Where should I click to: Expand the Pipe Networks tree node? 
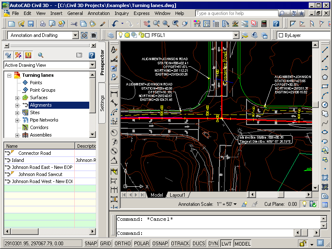coord(17,120)
